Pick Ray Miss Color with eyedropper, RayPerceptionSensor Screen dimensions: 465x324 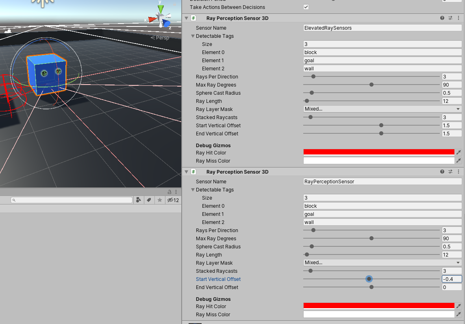tap(458, 314)
